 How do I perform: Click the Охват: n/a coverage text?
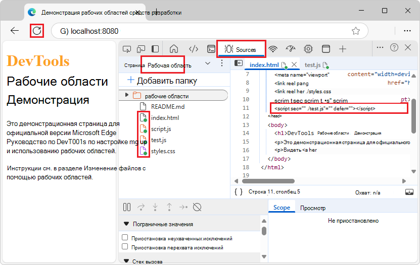[x=367, y=192]
